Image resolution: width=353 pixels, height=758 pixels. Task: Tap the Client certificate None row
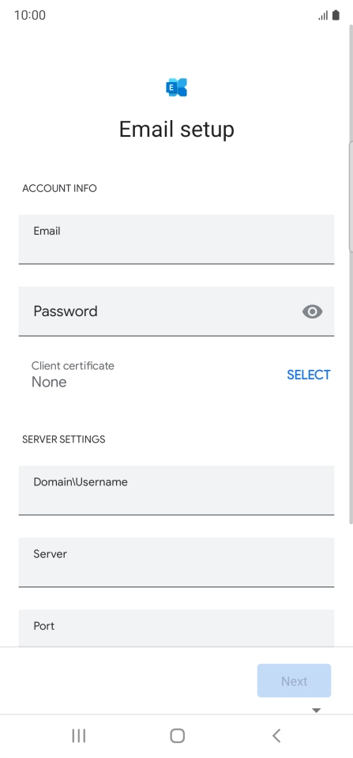(176, 374)
